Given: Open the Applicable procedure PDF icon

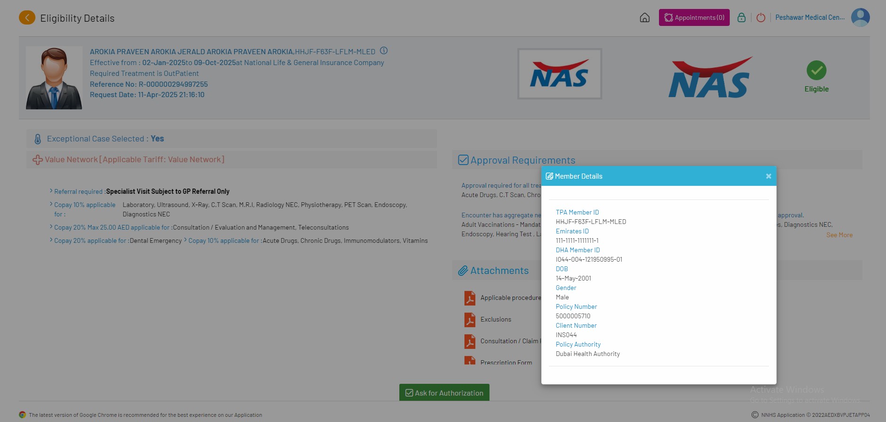Looking at the screenshot, I should point(470,298).
